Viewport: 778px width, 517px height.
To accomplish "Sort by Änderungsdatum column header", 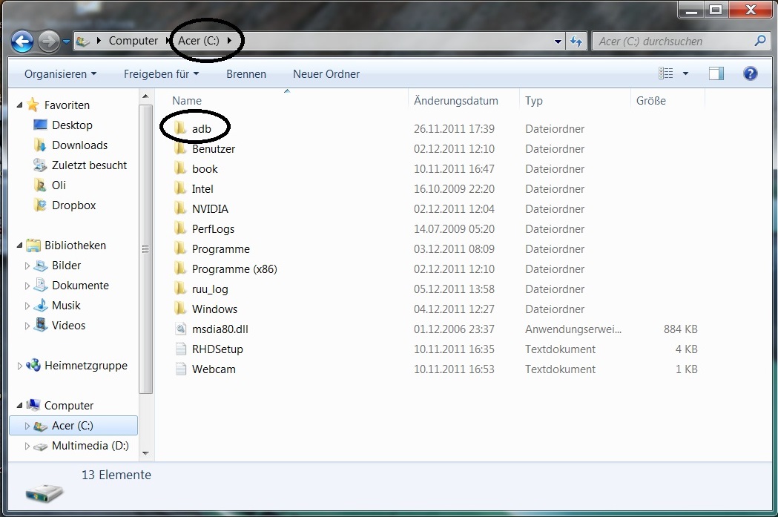I will point(455,101).
